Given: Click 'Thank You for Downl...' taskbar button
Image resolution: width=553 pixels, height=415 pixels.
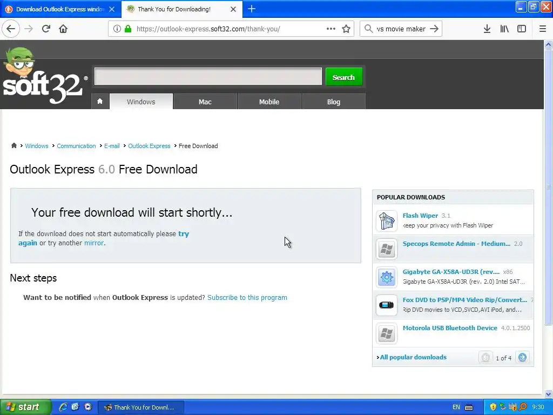Looking at the screenshot, I should pos(140,407).
